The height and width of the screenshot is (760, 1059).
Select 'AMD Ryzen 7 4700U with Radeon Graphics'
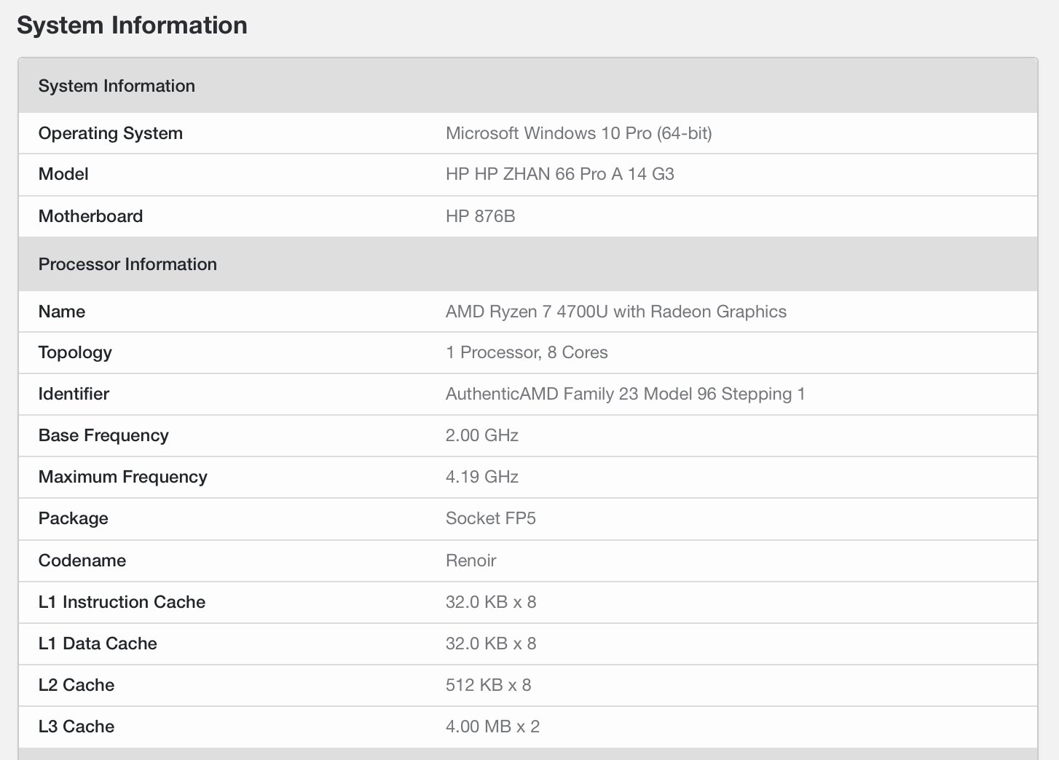click(x=616, y=312)
